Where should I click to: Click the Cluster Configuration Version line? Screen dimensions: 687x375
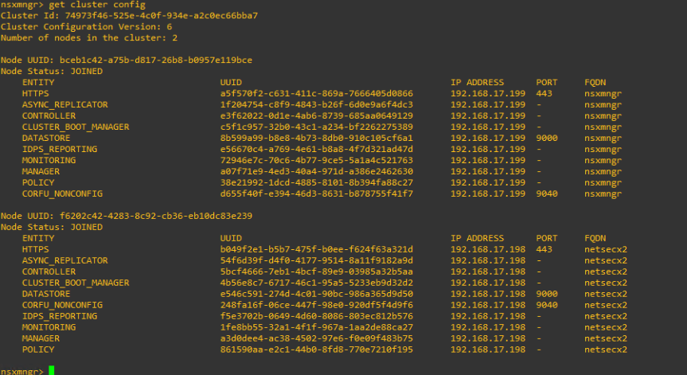coord(86,26)
